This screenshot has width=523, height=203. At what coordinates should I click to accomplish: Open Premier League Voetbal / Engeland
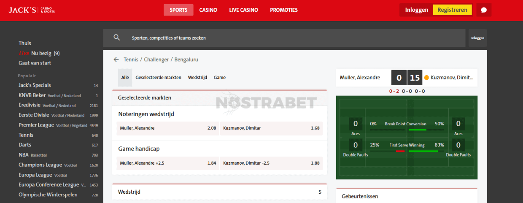(x=58, y=125)
